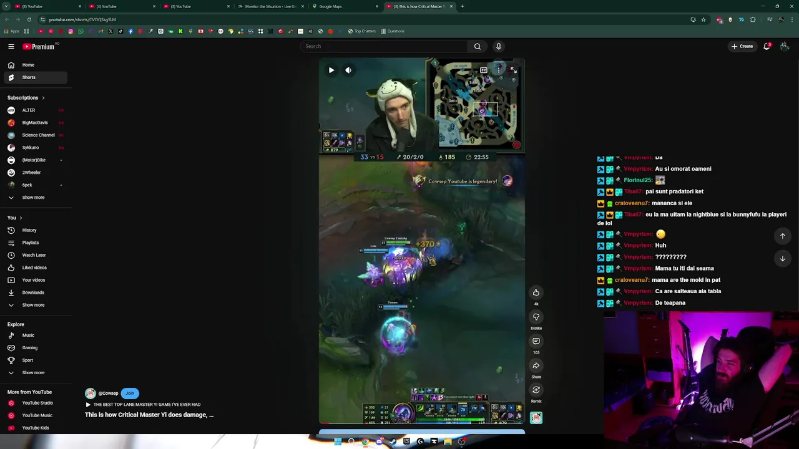The image size is (799, 449).
Task: Open the tab search dropdown arrow
Action: tap(6, 6)
